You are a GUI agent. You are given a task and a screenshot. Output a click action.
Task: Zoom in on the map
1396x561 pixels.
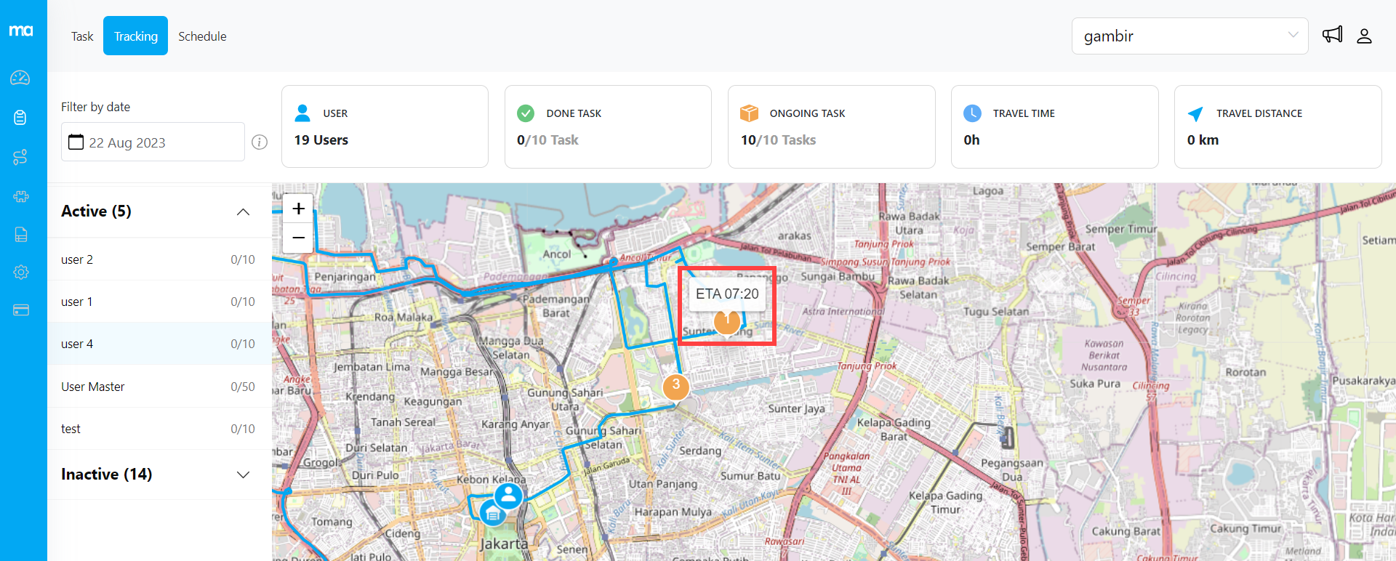point(298,209)
